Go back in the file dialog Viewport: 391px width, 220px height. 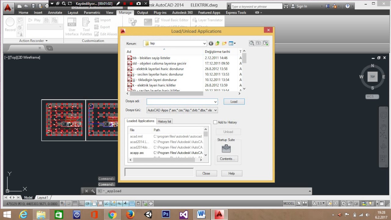[211, 43]
